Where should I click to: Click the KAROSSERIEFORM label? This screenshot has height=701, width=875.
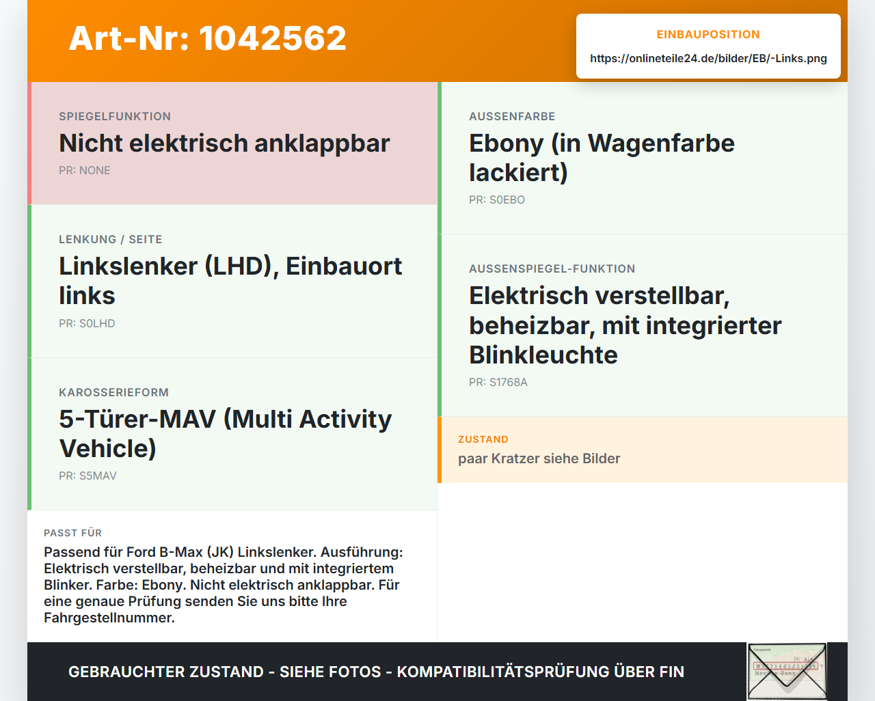pyautogui.click(x=113, y=392)
